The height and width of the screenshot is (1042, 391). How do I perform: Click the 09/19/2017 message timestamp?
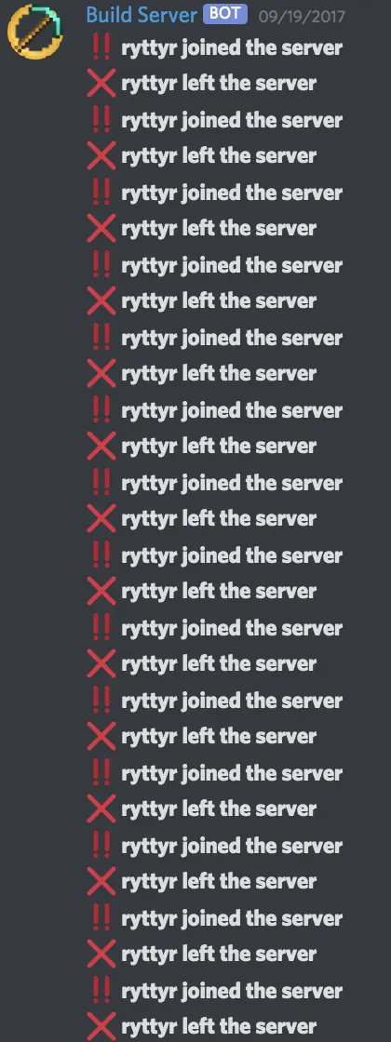[303, 15]
